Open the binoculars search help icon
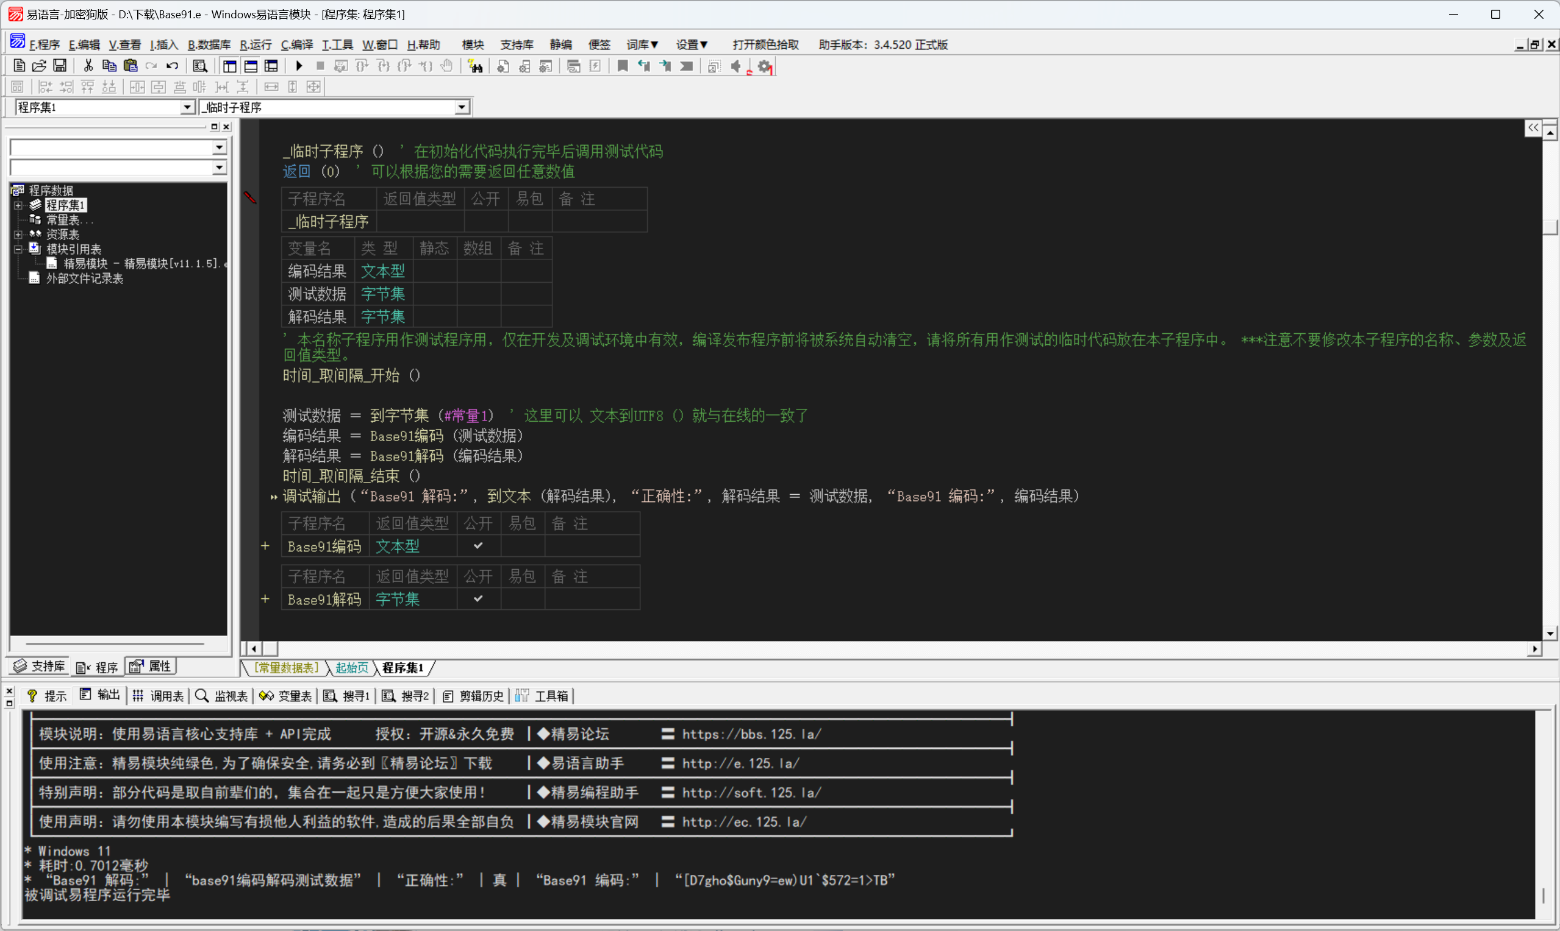 click(x=475, y=66)
